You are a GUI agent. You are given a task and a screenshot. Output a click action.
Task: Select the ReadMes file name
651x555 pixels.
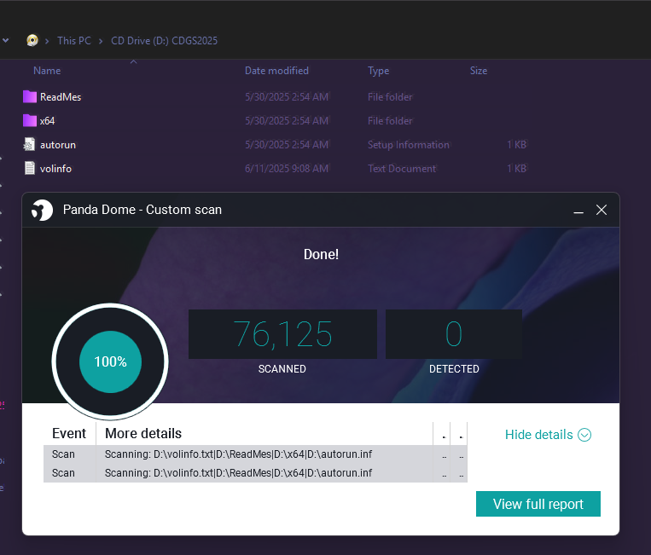[x=61, y=97]
